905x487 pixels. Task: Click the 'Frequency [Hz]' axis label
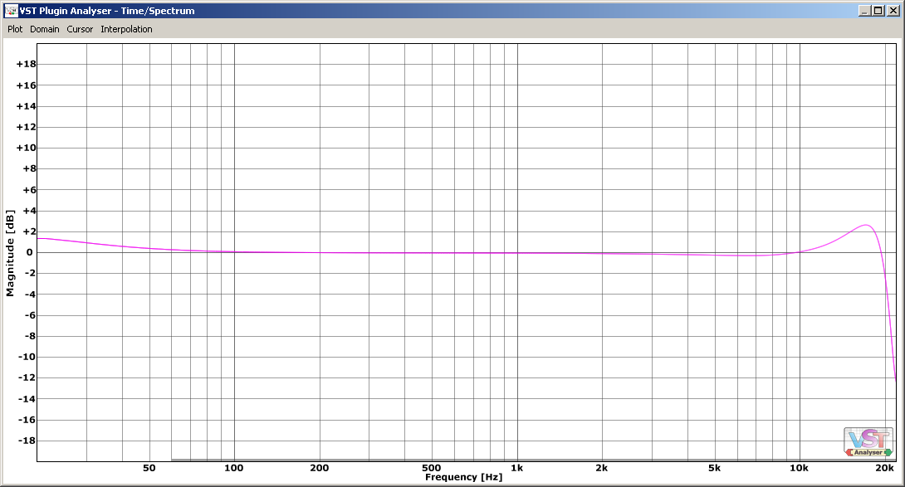[463, 477]
